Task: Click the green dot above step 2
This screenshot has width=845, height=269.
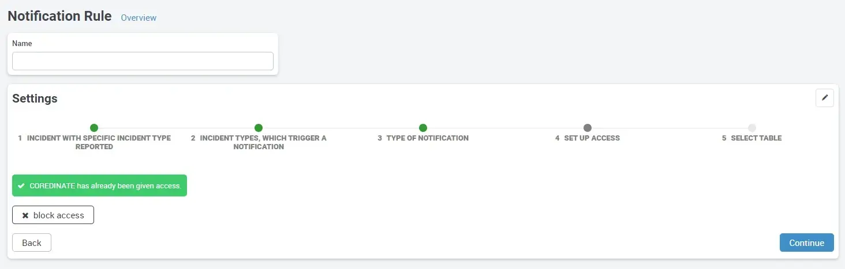Action: tap(259, 128)
